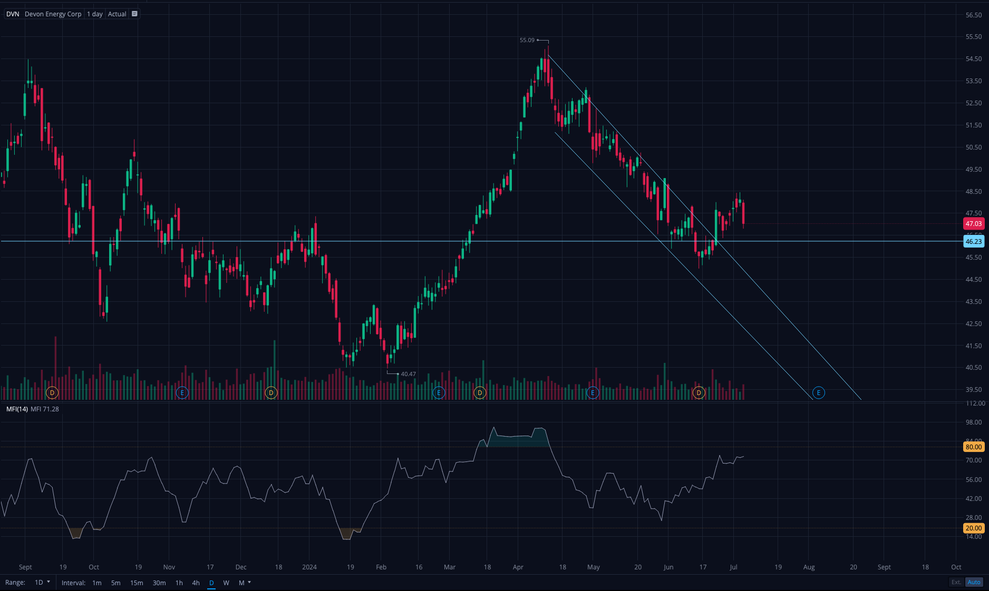Image resolution: width=989 pixels, height=591 pixels.
Task: Click the dividend marker in mid-June
Action: (x=699, y=393)
